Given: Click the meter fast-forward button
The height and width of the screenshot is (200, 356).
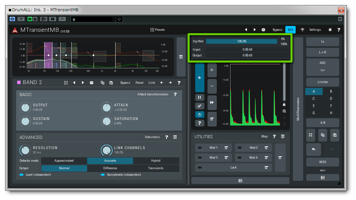Looking at the screenshot, I should coord(212,103).
